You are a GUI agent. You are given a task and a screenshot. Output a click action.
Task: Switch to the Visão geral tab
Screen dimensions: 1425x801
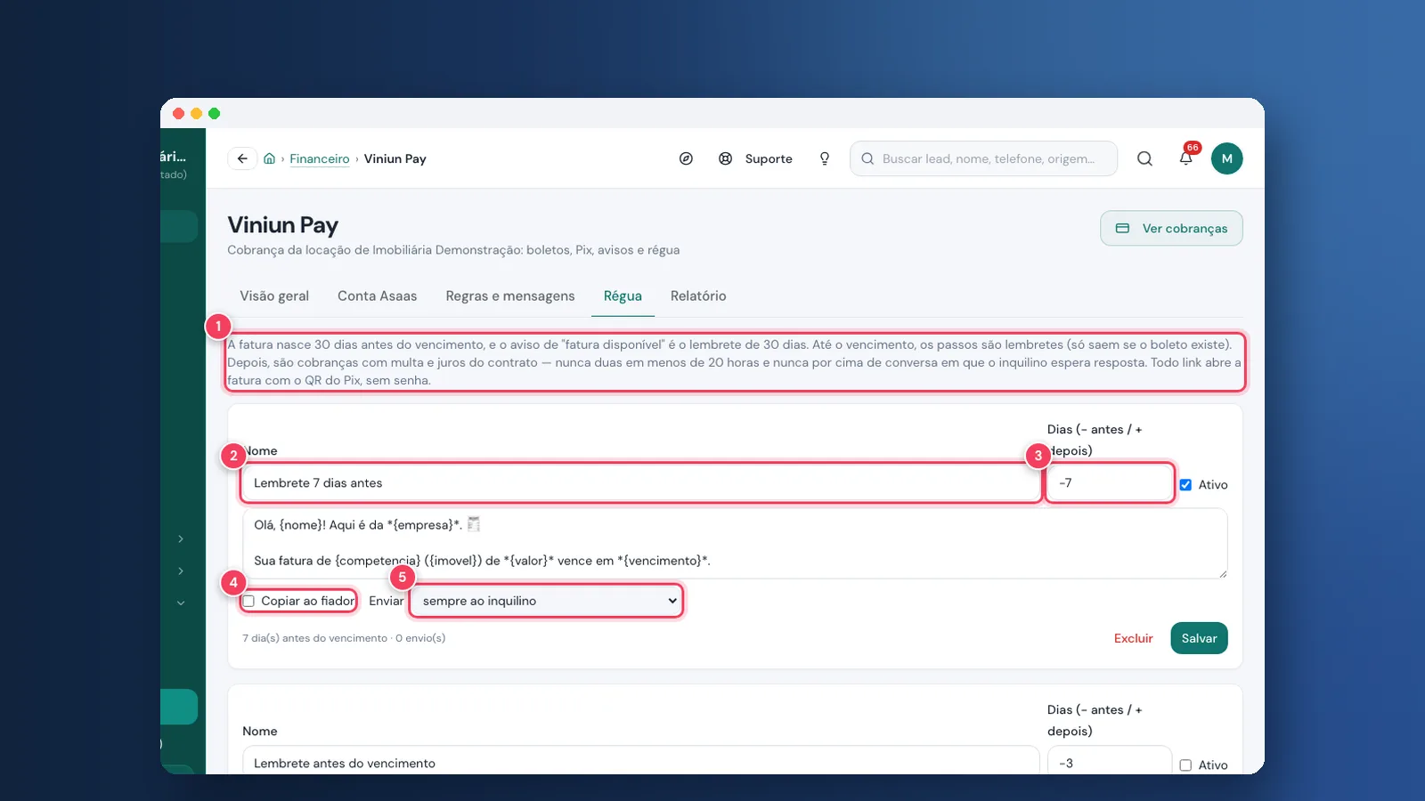[274, 296]
